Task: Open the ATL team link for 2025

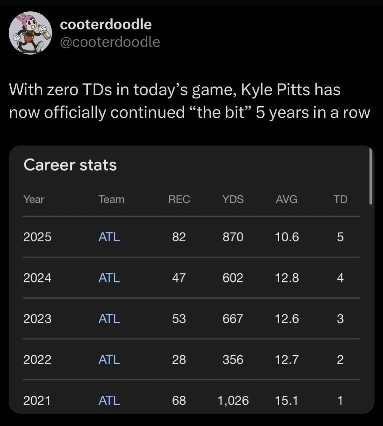Action: click(109, 237)
